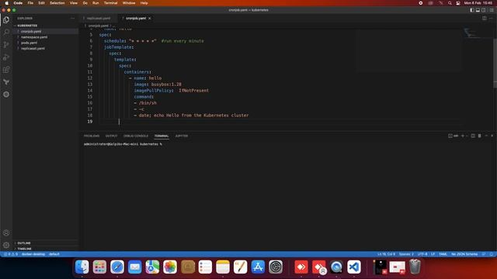Go to line via Ln 19, Col 9
This screenshot has width=497, height=279.
387,254
